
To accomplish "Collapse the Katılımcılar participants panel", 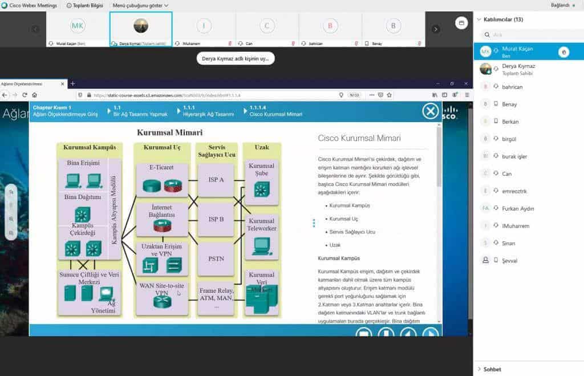I will tap(479, 19).
